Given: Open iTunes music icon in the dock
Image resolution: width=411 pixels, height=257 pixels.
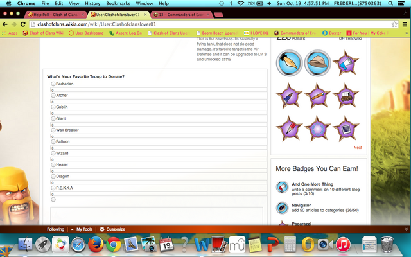Looking at the screenshot, I should 343,244.
